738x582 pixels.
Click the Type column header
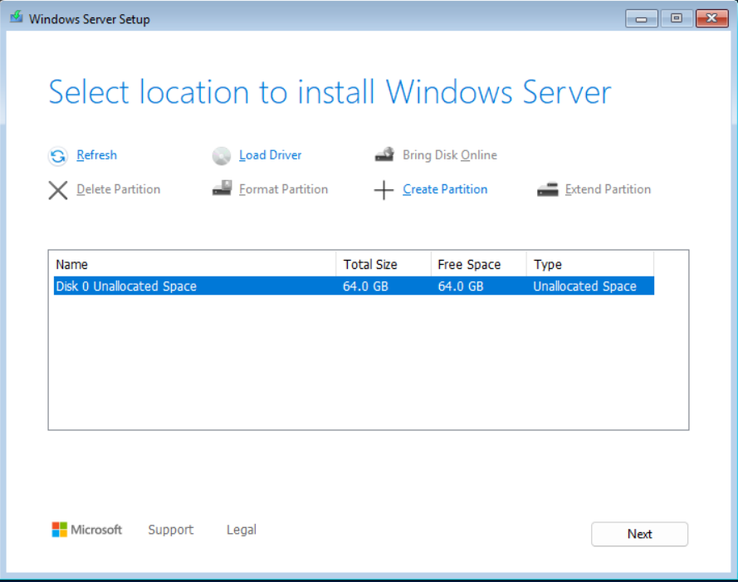548,265
